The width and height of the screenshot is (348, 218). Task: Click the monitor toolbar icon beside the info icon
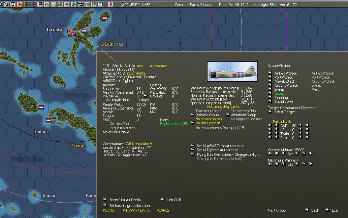tap(6, 4)
